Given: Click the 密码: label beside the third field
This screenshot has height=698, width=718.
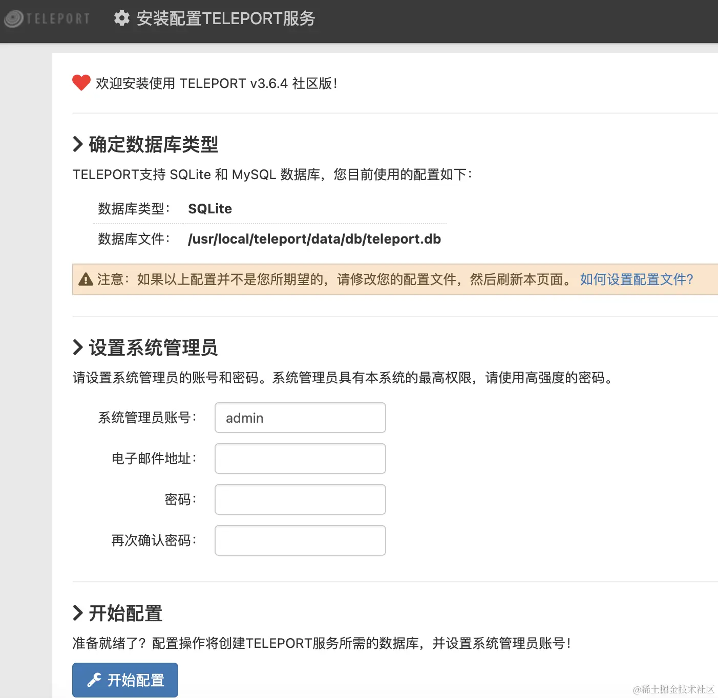Looking at the screenshot, I should [181, 499].
